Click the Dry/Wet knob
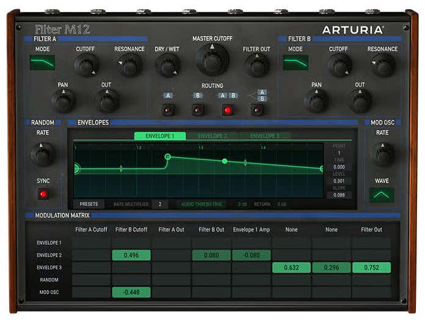425x320 pixels. pyautogui.click(x=167, y=65)
